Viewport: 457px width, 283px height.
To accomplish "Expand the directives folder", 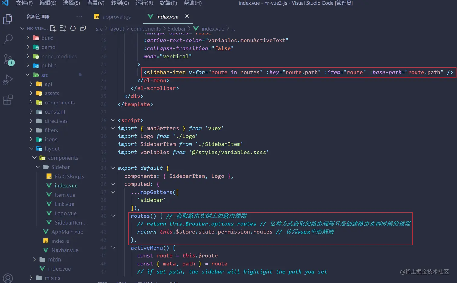I will tap(56, 121).
